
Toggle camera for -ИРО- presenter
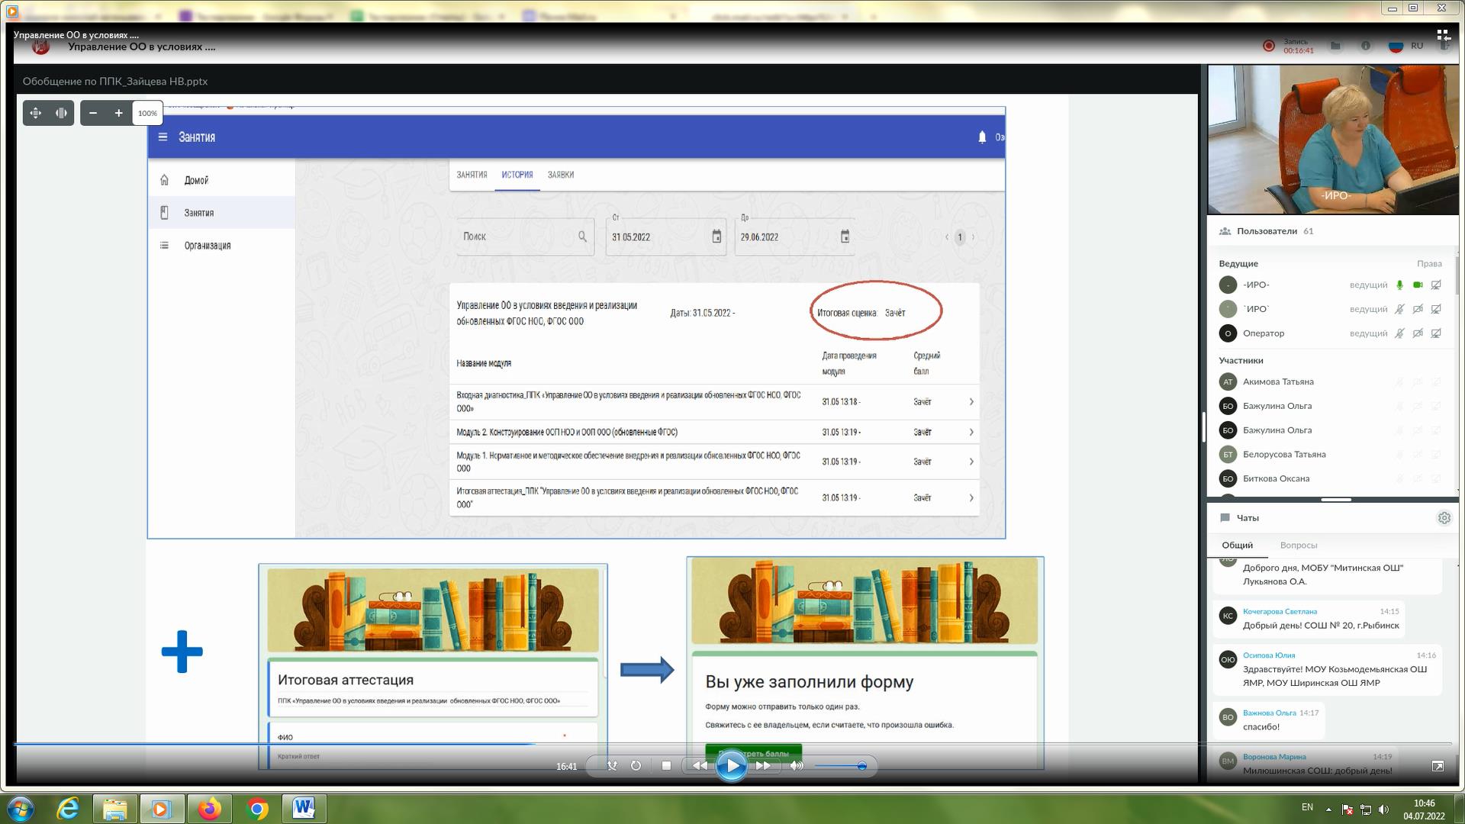1418,285
